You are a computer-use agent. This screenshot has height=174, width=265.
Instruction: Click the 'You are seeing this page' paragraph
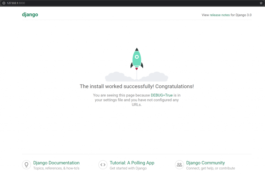click(137, 100)
